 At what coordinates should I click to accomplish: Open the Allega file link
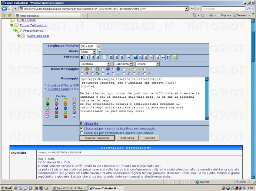[x=91, y=124]
